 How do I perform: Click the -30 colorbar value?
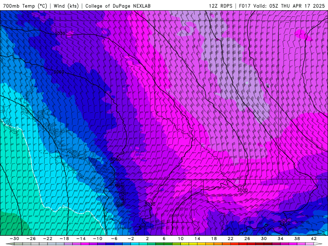[14, 239]
